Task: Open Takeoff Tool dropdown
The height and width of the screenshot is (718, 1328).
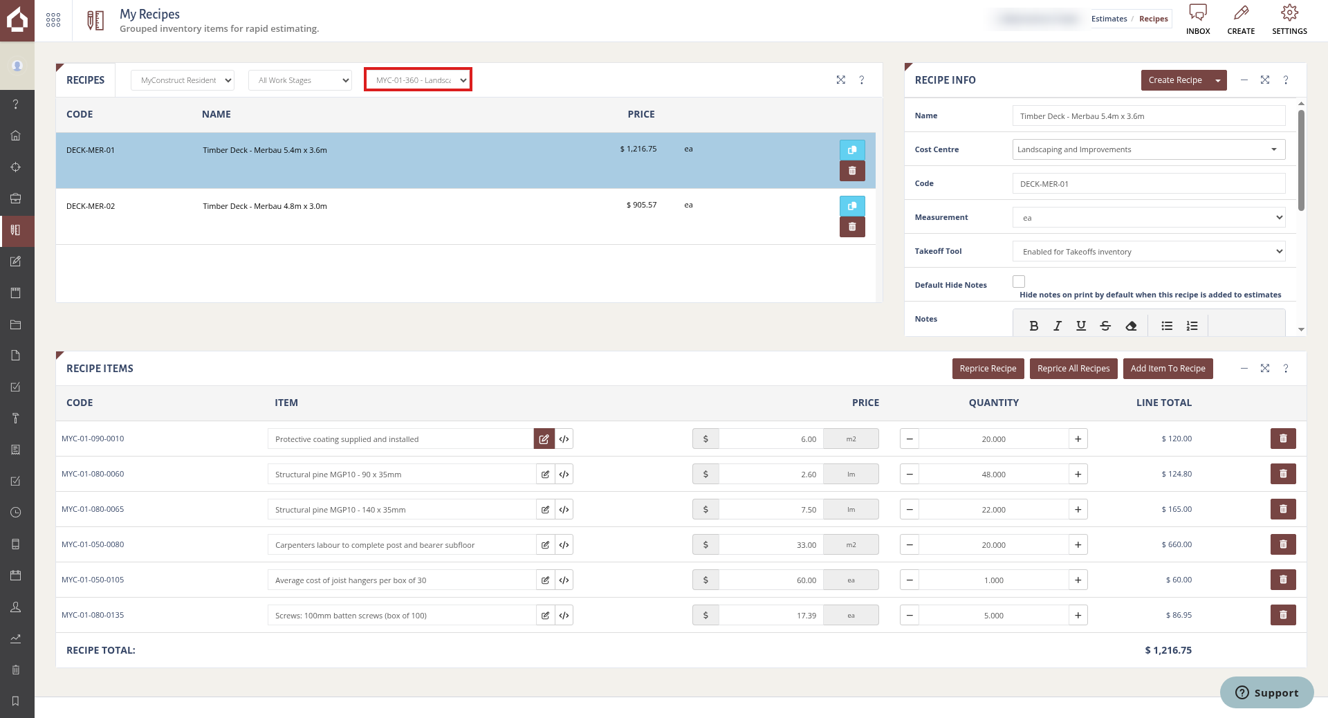Action: [x=1149, y=251]
